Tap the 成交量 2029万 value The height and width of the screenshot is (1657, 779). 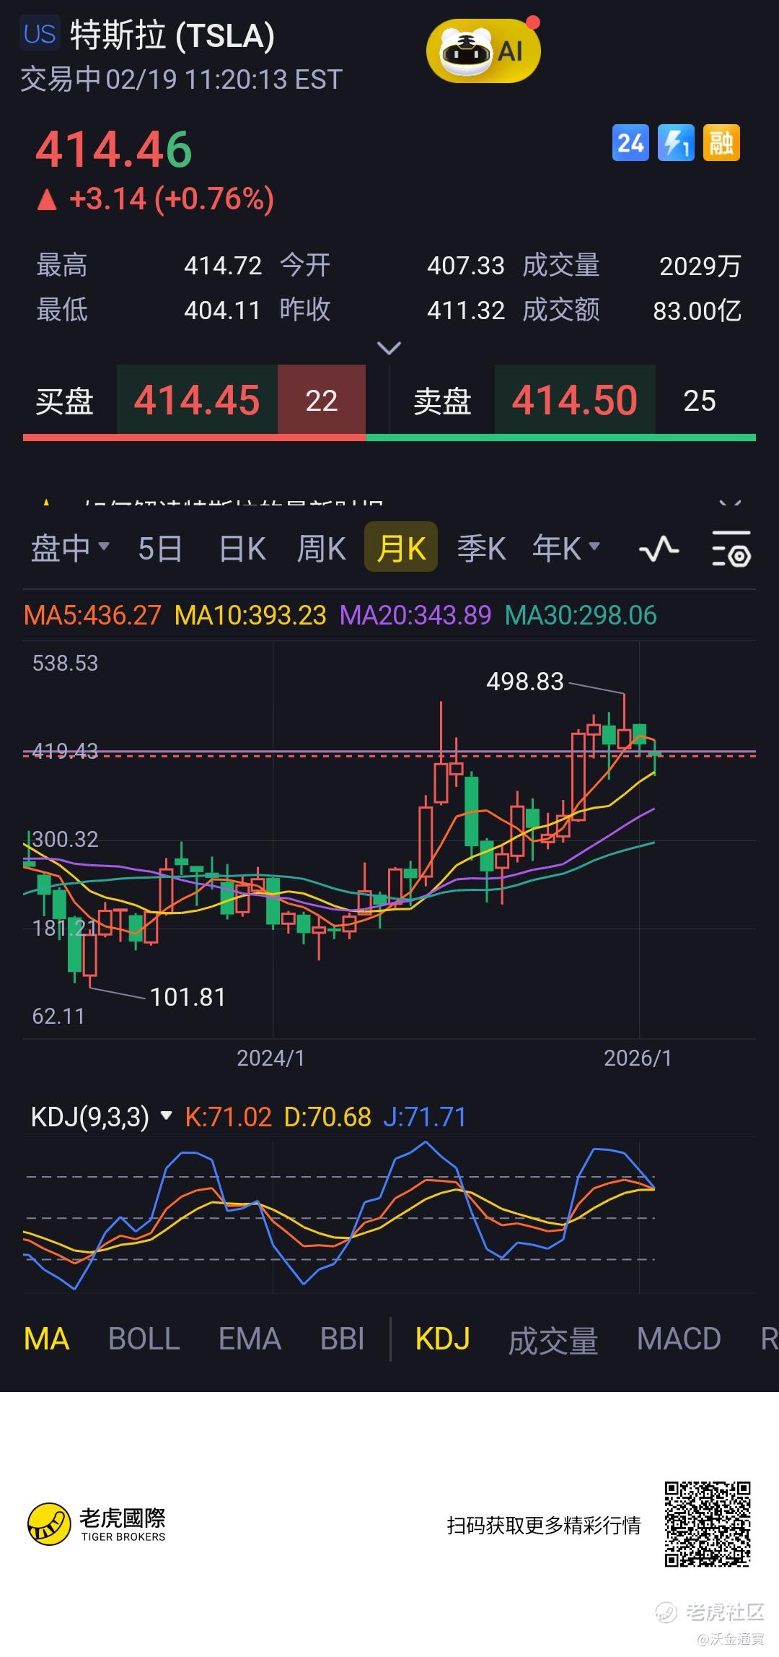(700, 266)
